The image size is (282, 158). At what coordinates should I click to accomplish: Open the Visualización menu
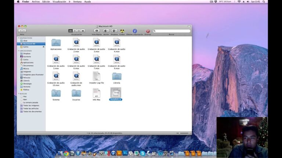coord(59,1)
